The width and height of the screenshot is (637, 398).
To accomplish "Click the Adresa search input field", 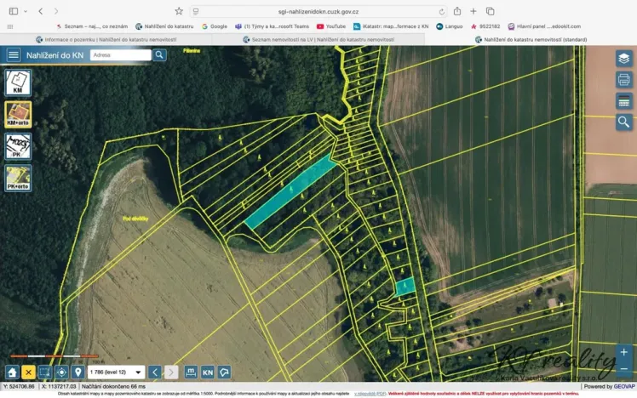I will (x=120, y=55).
